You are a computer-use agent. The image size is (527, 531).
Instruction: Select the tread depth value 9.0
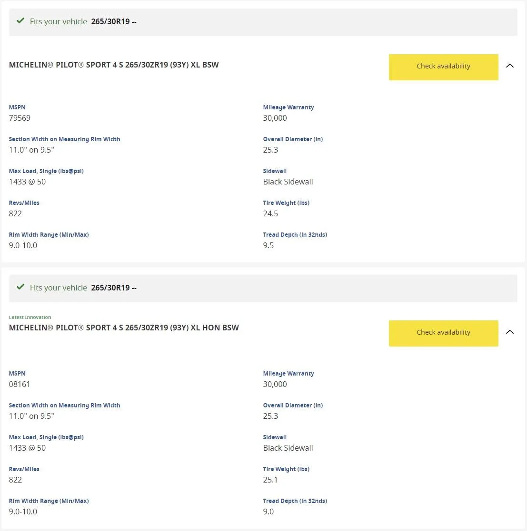268,512
